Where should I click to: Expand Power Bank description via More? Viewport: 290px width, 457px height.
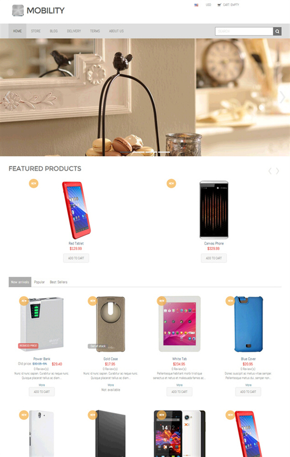click(x=42, y=385)
